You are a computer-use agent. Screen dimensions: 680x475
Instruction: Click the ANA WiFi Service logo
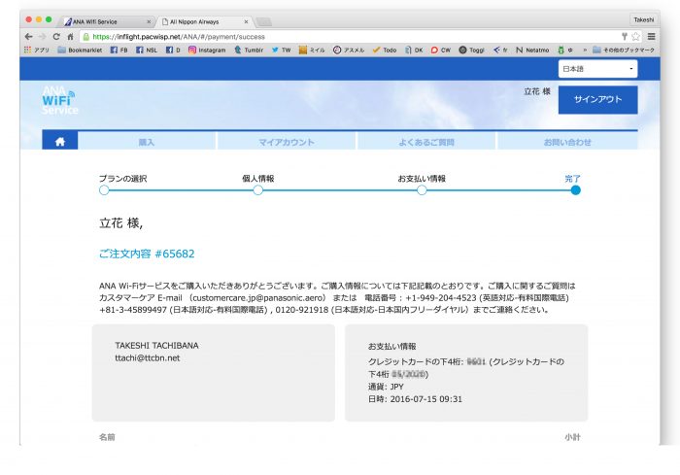pos(58,101)
